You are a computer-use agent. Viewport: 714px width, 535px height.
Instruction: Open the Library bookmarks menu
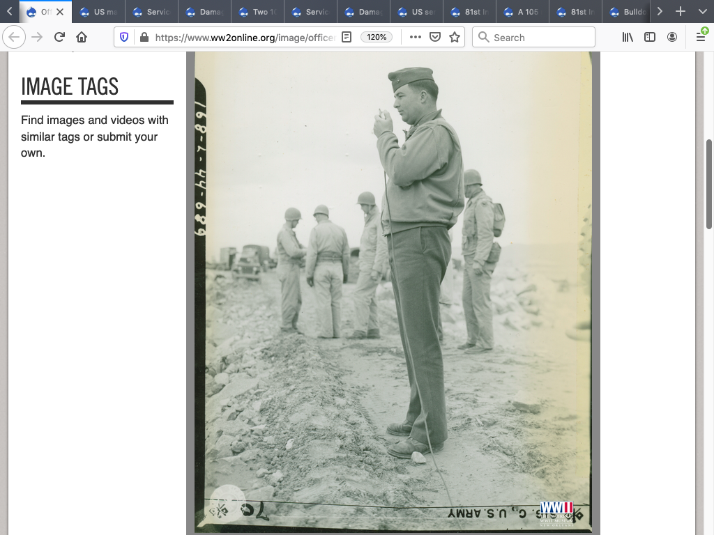pos(628,38)
